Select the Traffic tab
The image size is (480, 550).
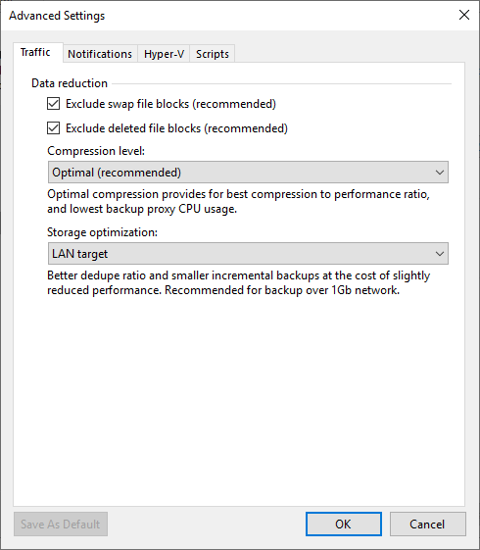pos(35,52)
